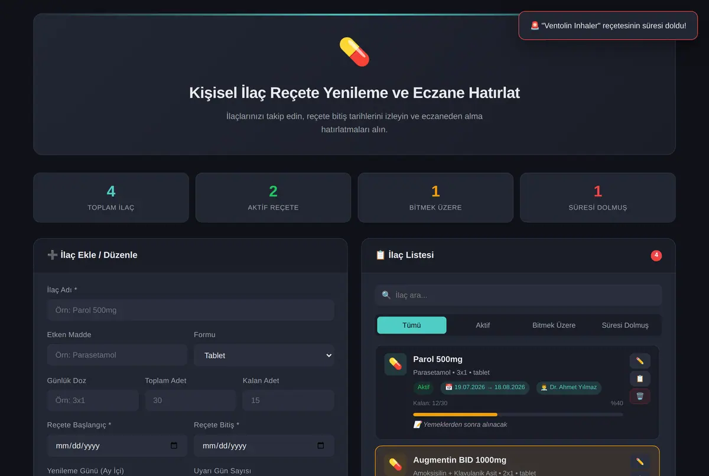
Task: Click the edit pencil icon for Augmentin BID 1000mg
Action: (640, 462)
